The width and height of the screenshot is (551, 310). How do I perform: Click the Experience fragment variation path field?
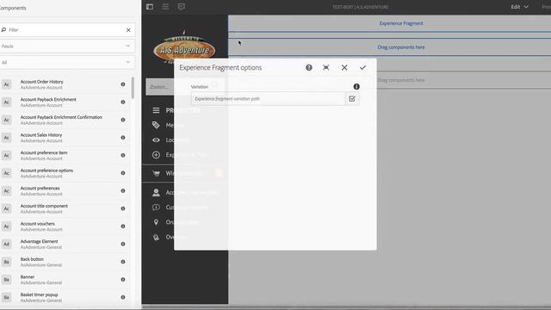pos(268,99)
